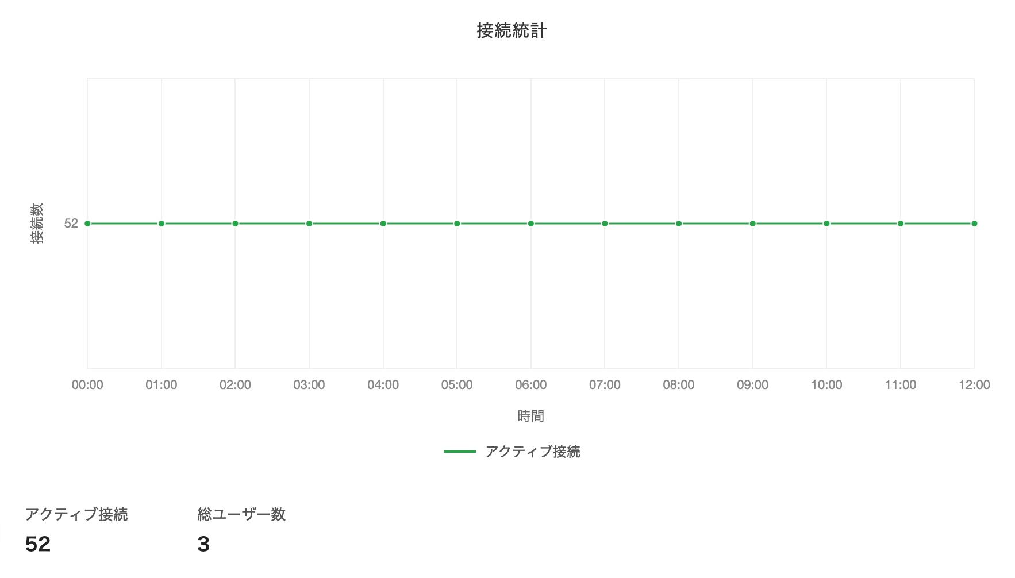Click the アクティブ接続 stat value 52
Image resolution: width=1015 pixels, height=578 pixels.
tap(38, 544)
